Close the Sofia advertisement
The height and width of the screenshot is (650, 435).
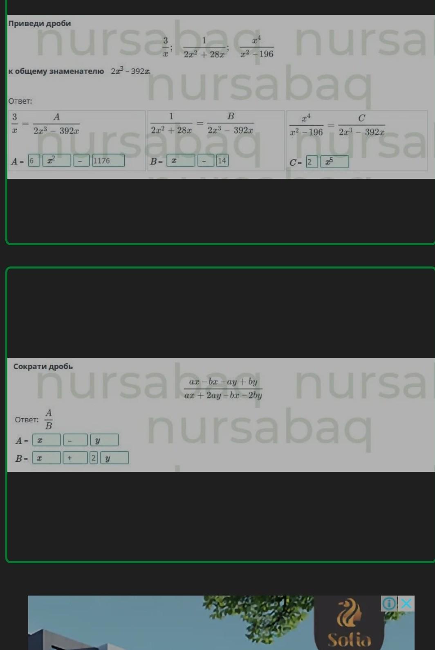[x=406, y=603]
